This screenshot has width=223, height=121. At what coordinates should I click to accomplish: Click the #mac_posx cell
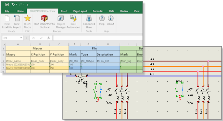pos(40,60)
